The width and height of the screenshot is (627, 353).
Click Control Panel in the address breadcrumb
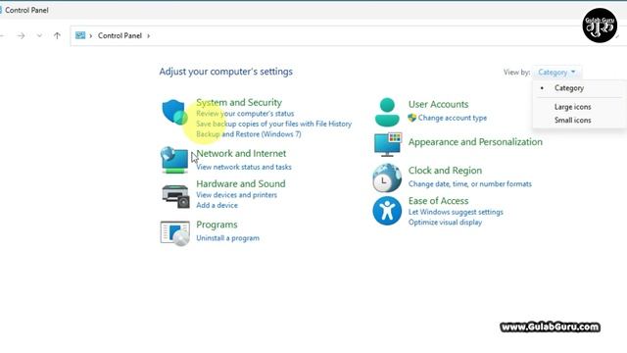coord(120,35)
